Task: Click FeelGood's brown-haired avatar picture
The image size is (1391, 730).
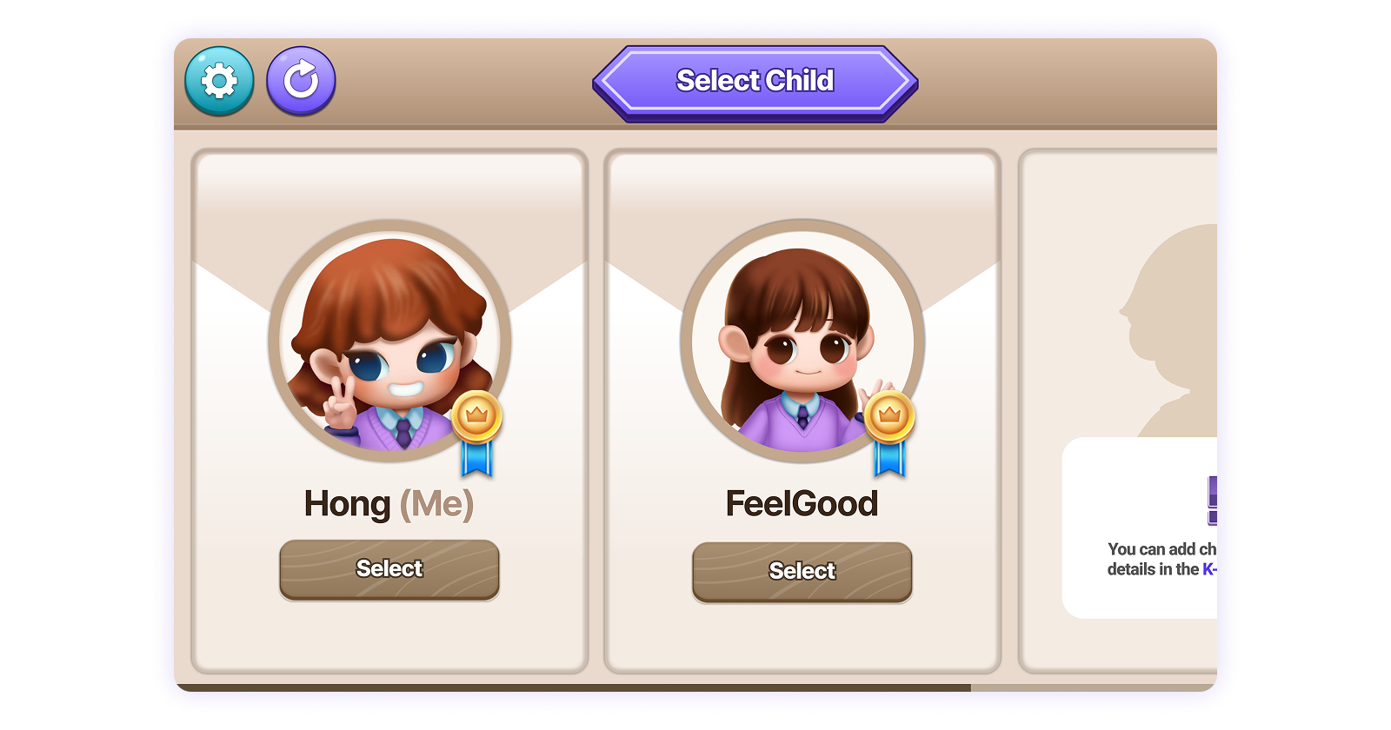Action: coord(802,341)
